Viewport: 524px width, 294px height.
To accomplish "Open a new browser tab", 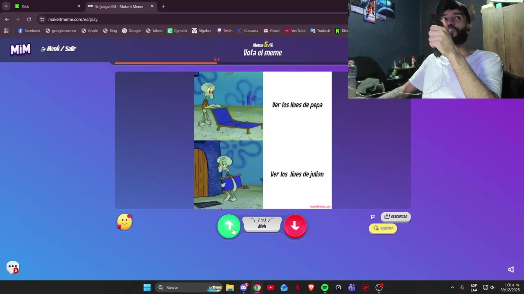I will tap(163, 6).
